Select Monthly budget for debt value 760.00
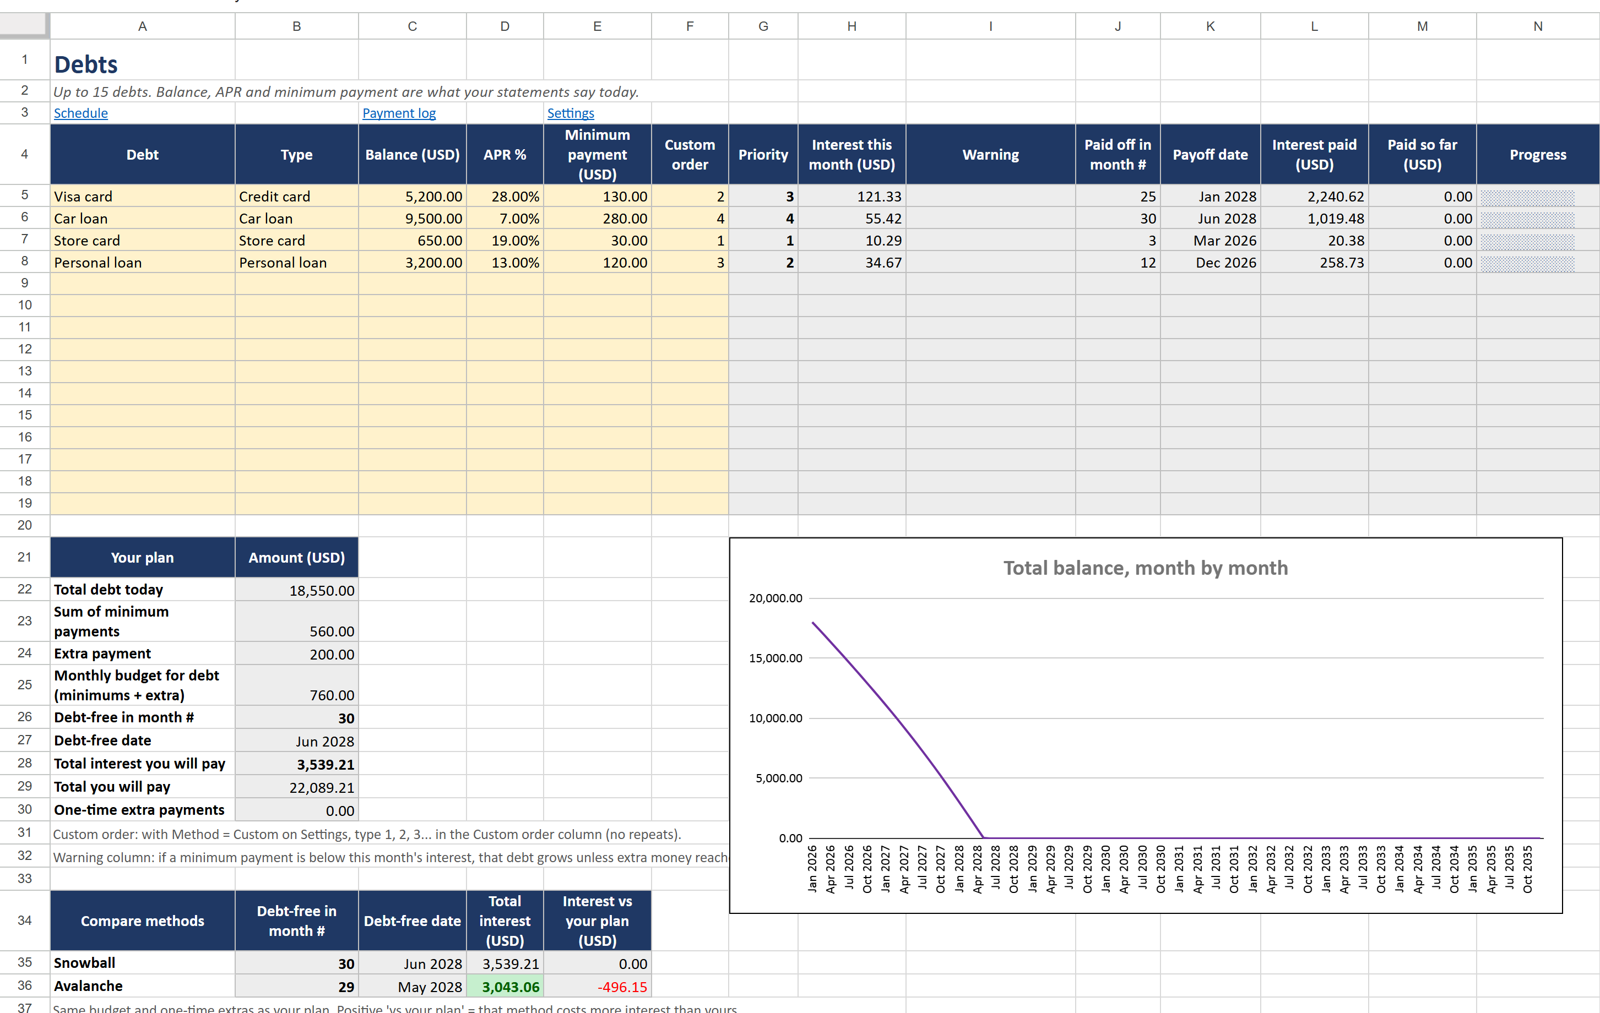The height and width of the screenshot is (1013, 1600). coord(296,685)
